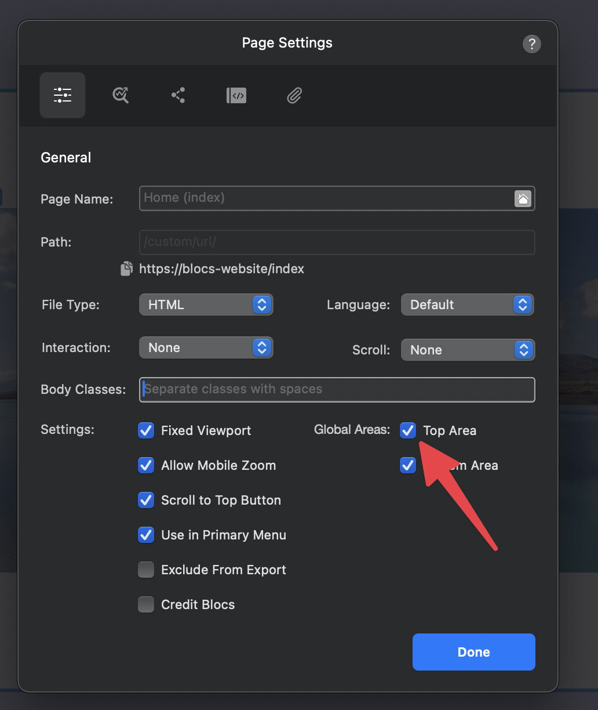Viewport: 598px width, 710px height.
Task: Click the Body Classes input field
Action: [x=337, y=389]
